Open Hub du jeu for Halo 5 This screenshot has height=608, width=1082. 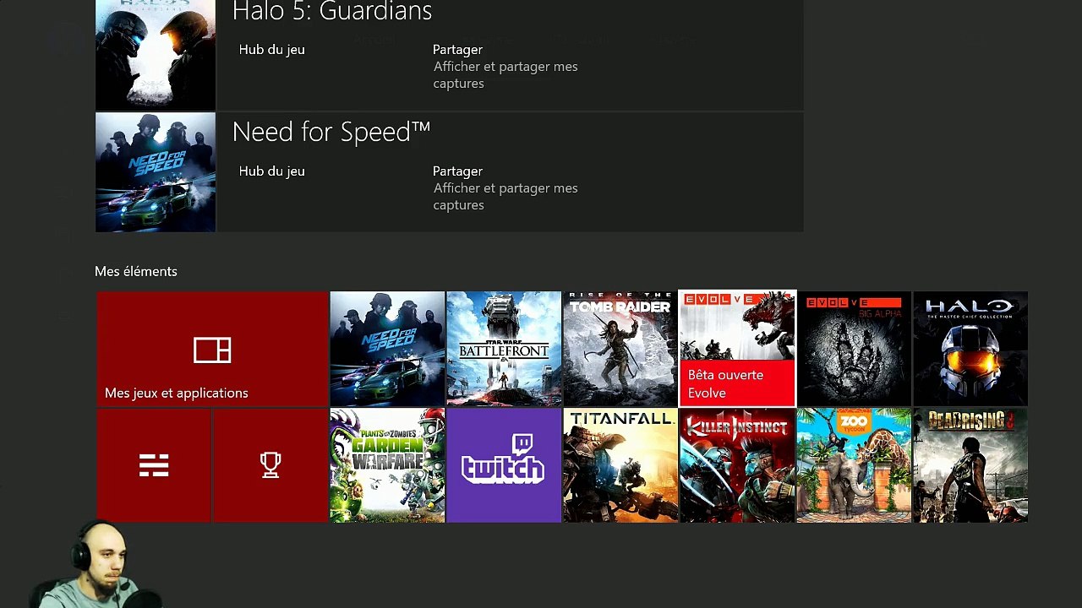271,50
